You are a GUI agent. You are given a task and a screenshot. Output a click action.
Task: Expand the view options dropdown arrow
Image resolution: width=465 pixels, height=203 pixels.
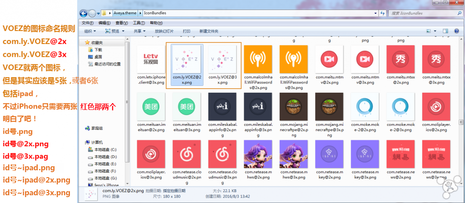pos(435,31)
